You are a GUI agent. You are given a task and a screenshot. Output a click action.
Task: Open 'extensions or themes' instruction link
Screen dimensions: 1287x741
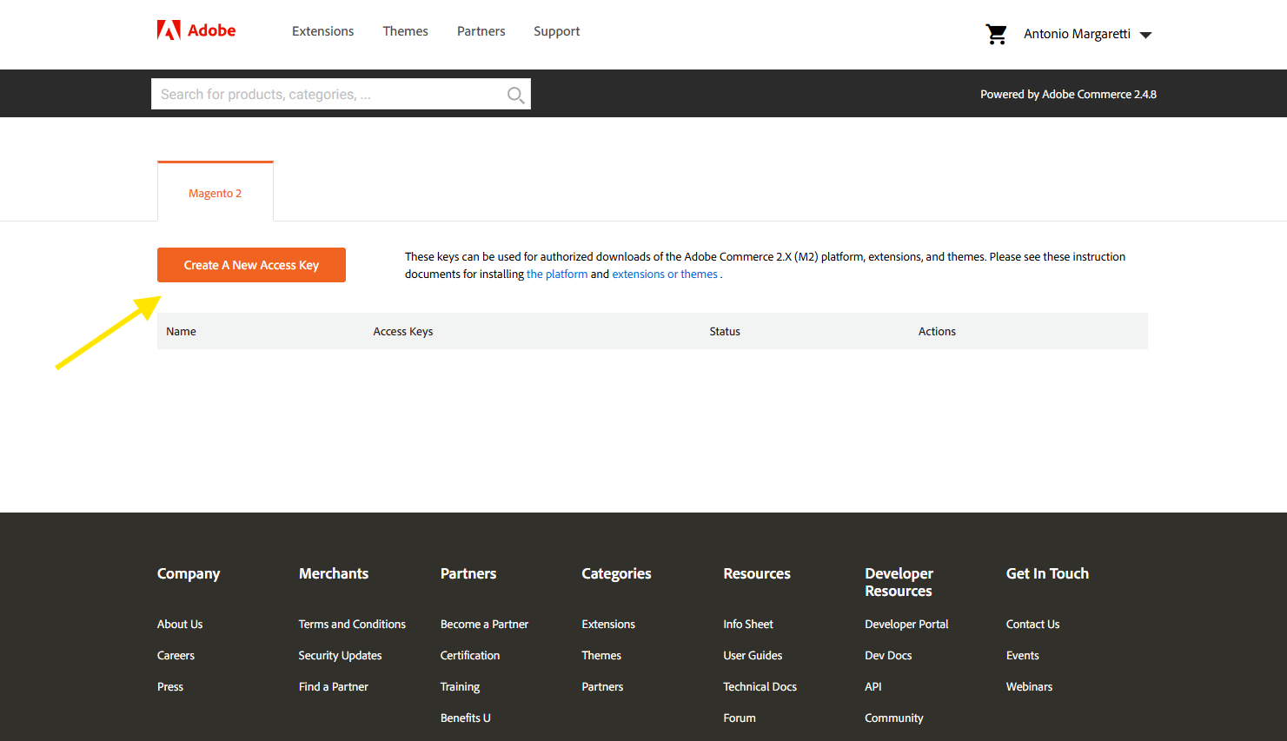point(665,274)
